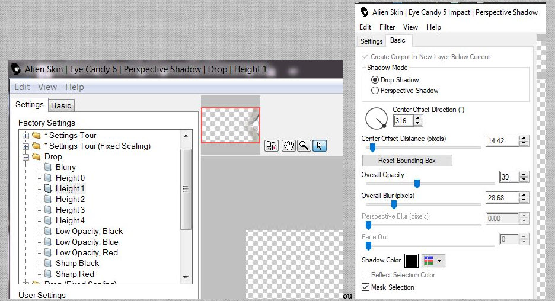Click the compare before/after preview icon

[272, 146]
